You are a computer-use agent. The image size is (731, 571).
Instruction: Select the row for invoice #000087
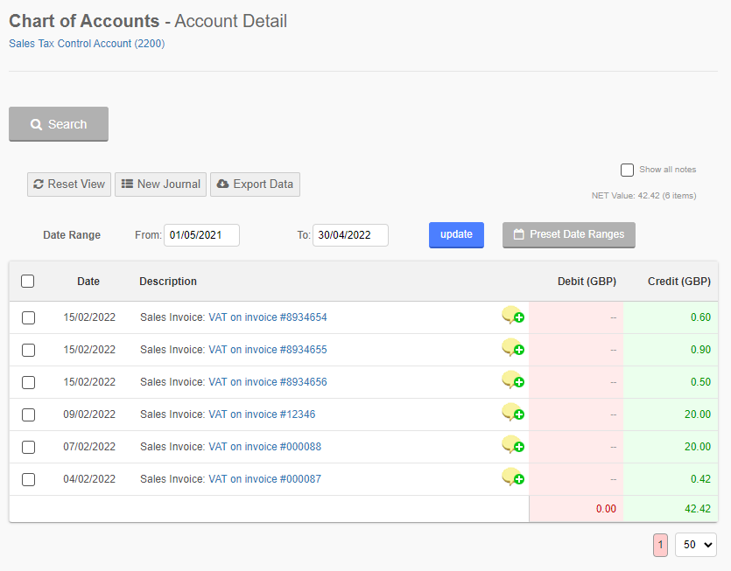(28, 479)
